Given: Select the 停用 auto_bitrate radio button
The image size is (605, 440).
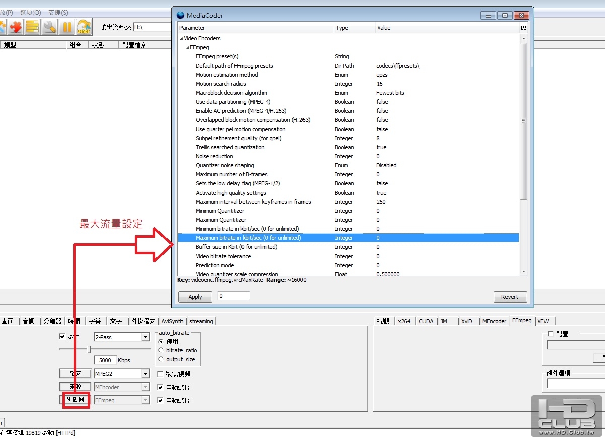Looking at the screenshot, I should tap(161, 341).
